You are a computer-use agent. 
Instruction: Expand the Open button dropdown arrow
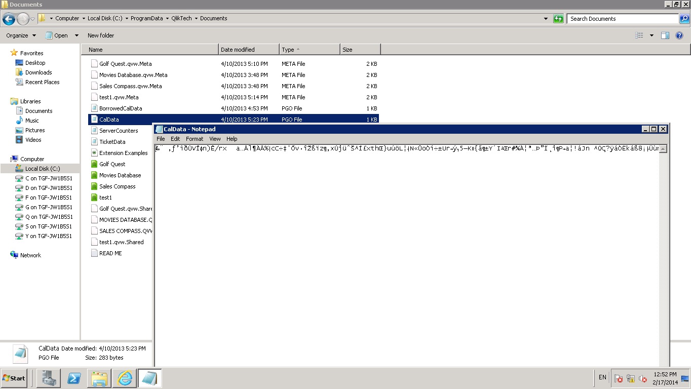(x=76, y=35)
